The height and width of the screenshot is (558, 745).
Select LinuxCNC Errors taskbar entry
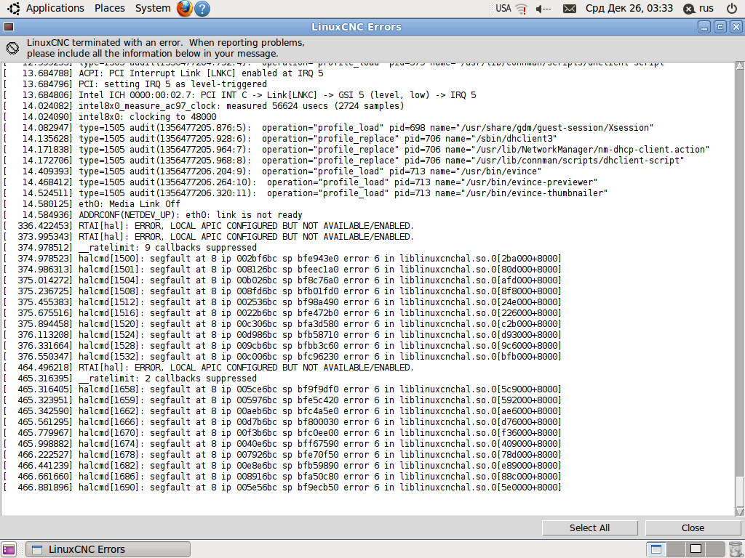click(108, 549)
